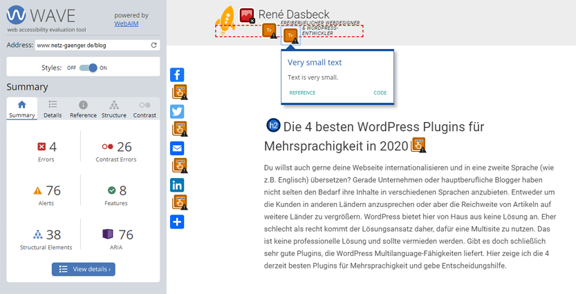
Task: Click the WAVE alert icon below Twitter
Action: tap(180, 128)
